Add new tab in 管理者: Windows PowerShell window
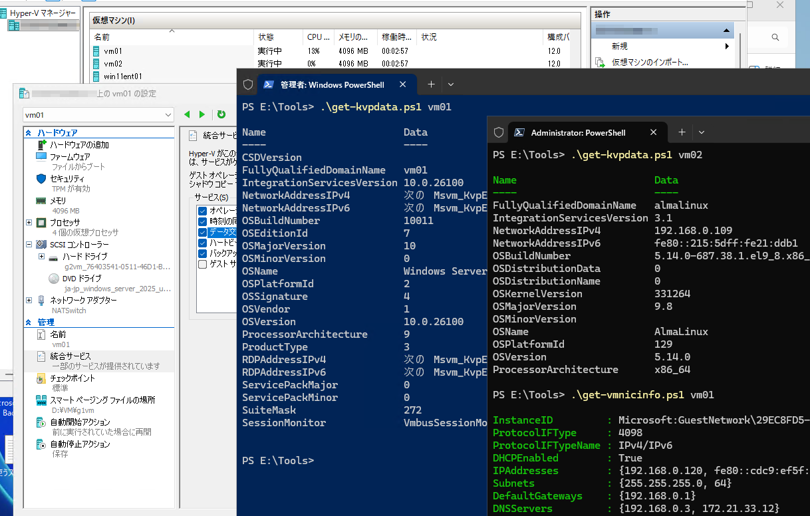The height and width of the screenshot is (516, 810). click(431, 84)
